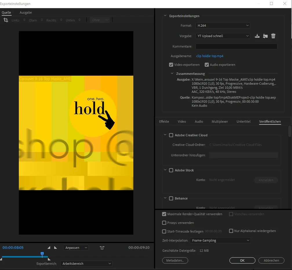Open Zeit-Interpolation Frame-Sampling dropdown

[220, 240]
